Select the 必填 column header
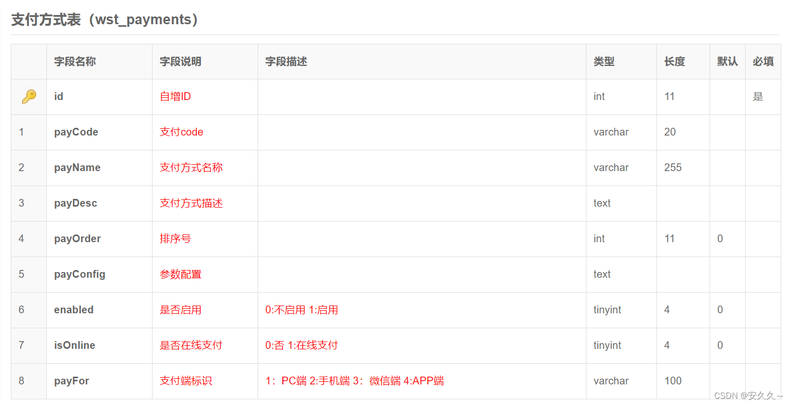This screenshot has width=791, height=405. [x=763, y=61]
